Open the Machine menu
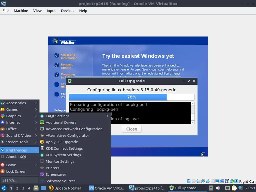Image resolution: width=256 pixels, height=192 pixels. pyautogui.click(x=21, y=10)
